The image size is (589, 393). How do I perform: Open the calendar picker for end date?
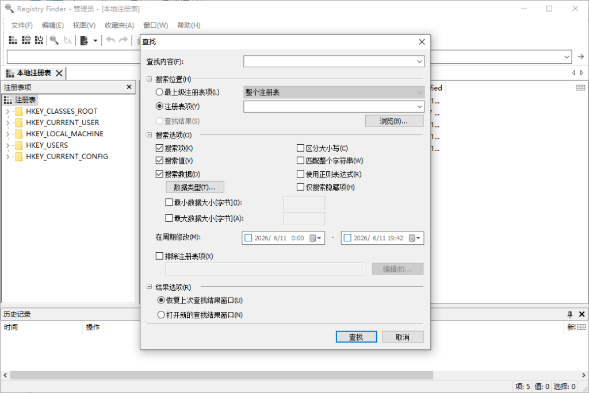(414, 238)
